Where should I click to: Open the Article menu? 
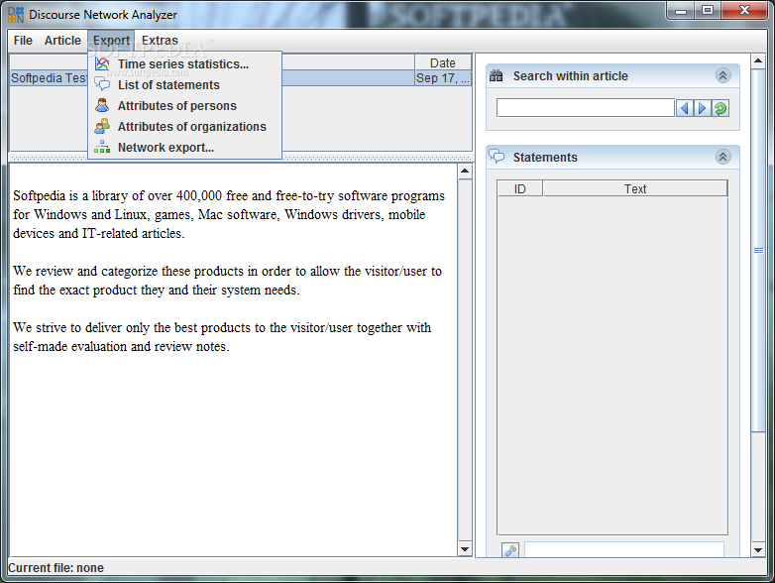(62, 41)
